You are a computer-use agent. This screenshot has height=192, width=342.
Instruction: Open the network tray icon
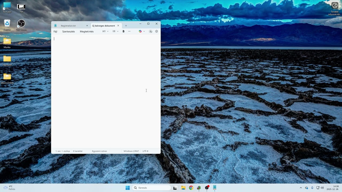[x=318, y=188]
